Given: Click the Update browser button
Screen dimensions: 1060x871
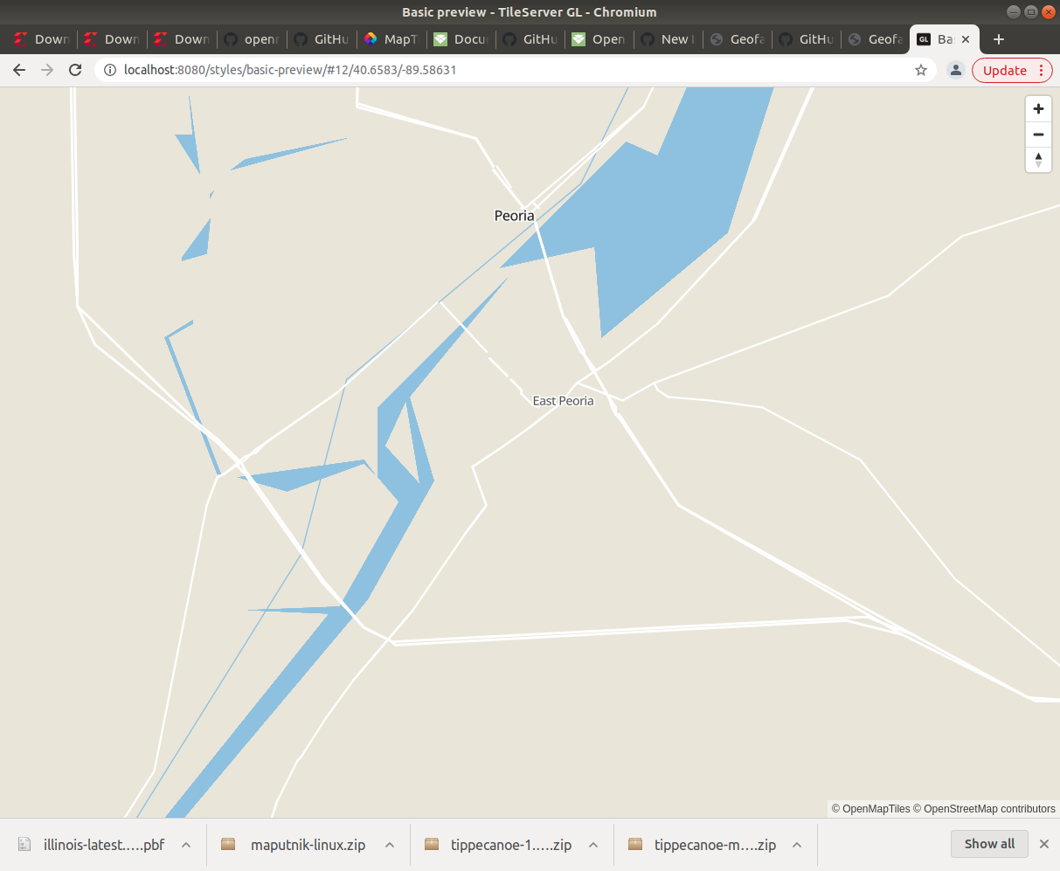Looking at the screenshot, I should pos(1005,70).
